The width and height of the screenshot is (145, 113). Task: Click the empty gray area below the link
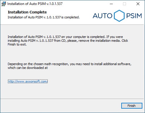coord(72,91)
